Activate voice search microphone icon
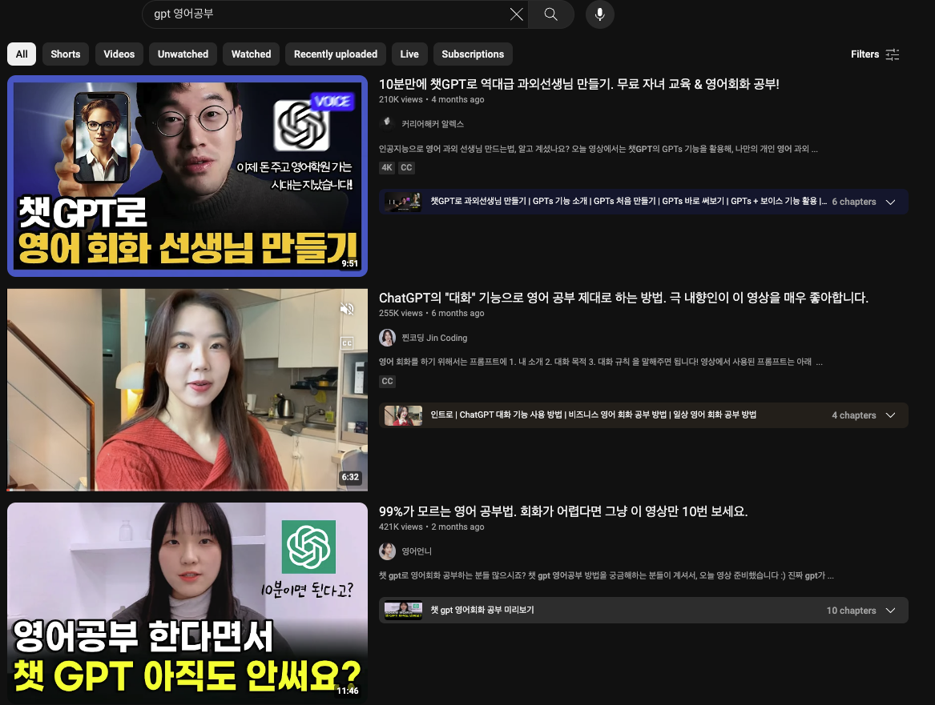The height and width of the screenshot is (705, 935). 600,14
